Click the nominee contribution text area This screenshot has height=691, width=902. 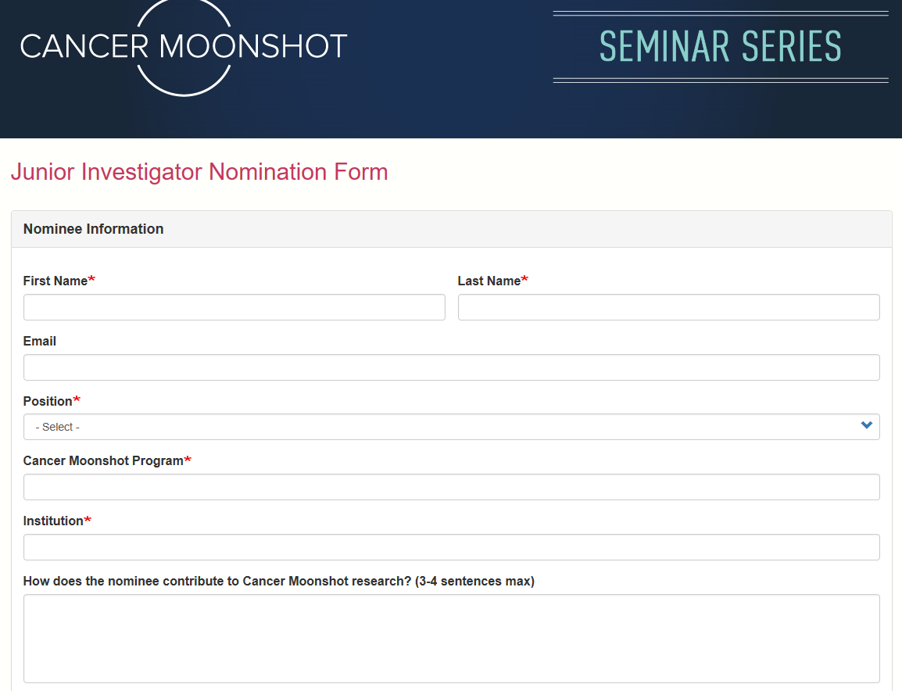451,638
